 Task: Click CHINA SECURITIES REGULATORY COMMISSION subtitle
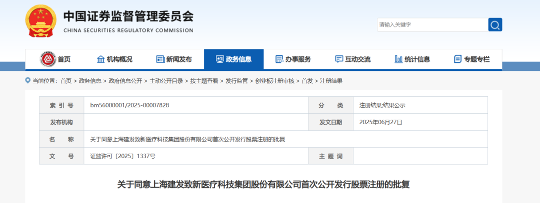[x=128, y=30]
